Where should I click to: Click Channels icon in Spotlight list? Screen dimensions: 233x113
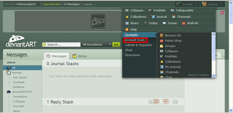pos(162,72)
